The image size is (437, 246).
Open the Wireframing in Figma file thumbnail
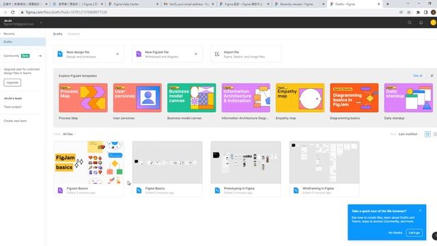[x=324, y=163]
